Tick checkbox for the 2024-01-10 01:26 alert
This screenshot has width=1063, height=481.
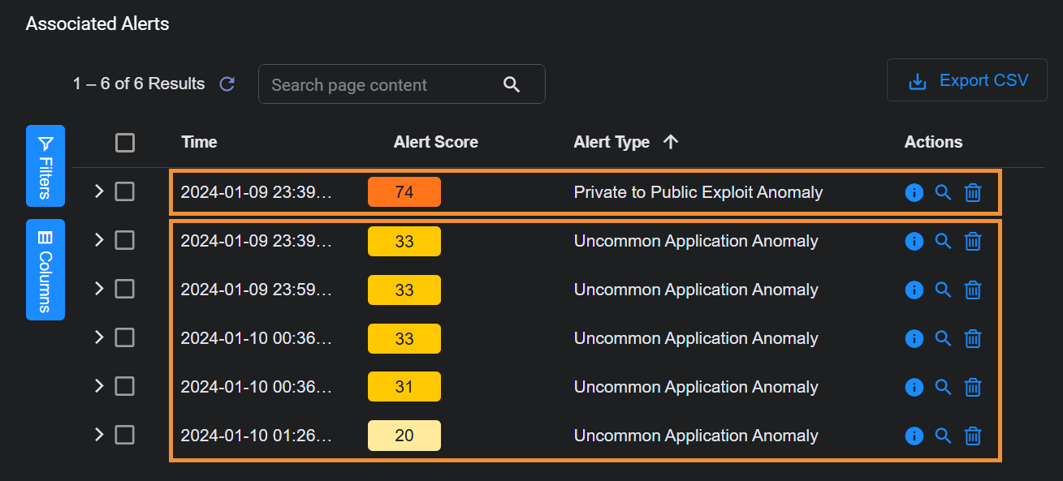pos(125,435)
